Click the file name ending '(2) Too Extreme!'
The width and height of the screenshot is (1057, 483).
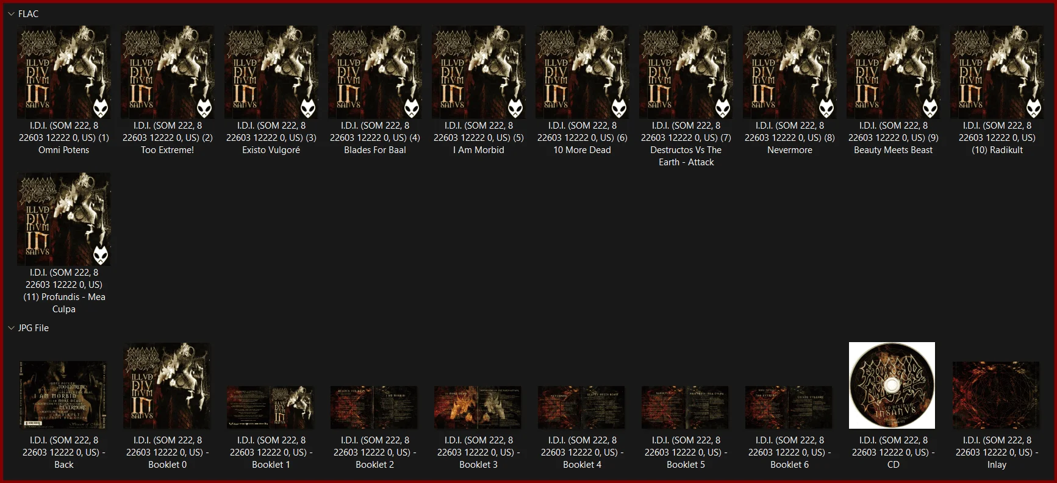click(168, 138)
